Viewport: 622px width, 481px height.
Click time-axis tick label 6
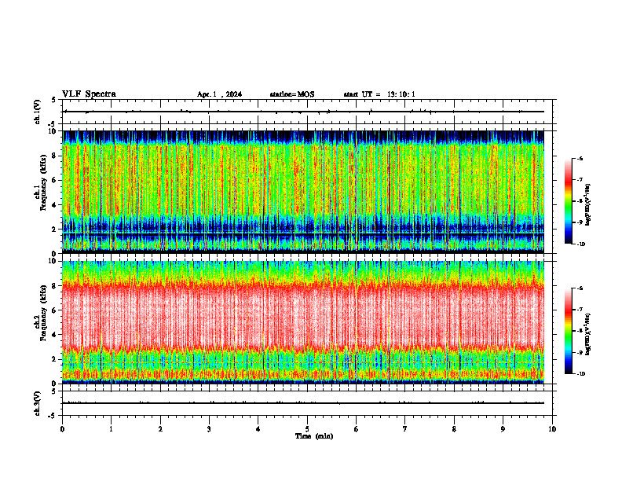357,429
